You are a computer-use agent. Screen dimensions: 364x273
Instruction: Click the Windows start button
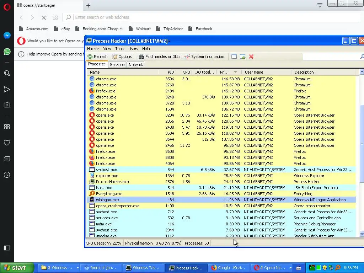click(17, 268)
